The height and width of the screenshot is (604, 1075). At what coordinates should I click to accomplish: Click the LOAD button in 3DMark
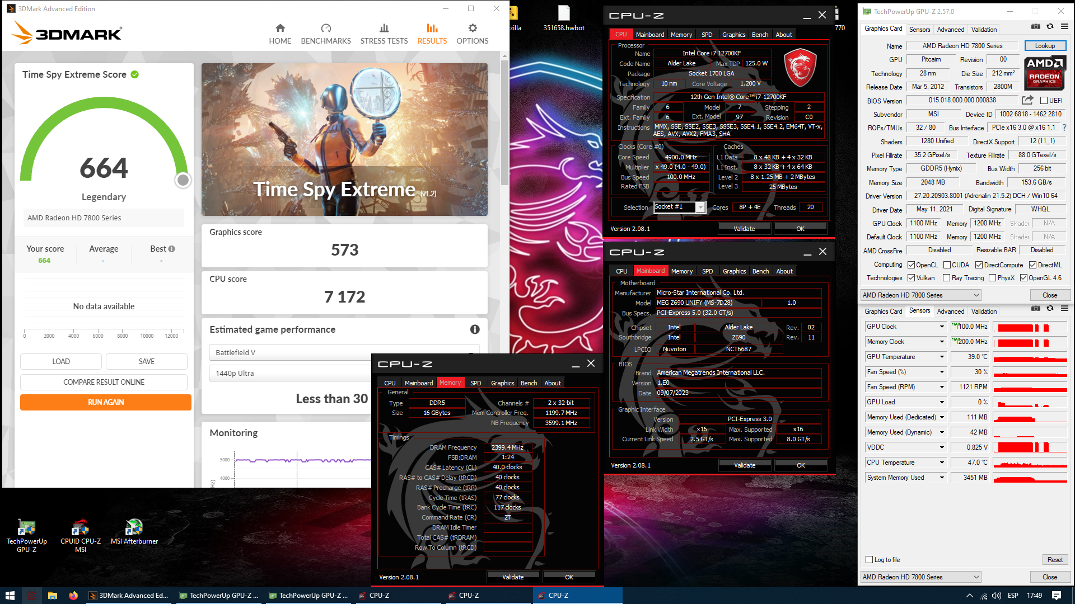point(61,361)
